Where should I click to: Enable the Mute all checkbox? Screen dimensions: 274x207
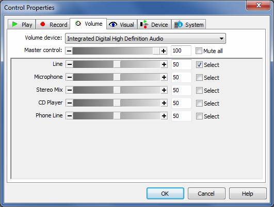[x=199, y=51]
